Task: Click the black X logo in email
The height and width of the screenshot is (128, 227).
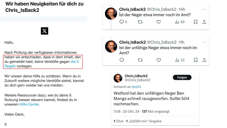Action: (x=44, y=31)
